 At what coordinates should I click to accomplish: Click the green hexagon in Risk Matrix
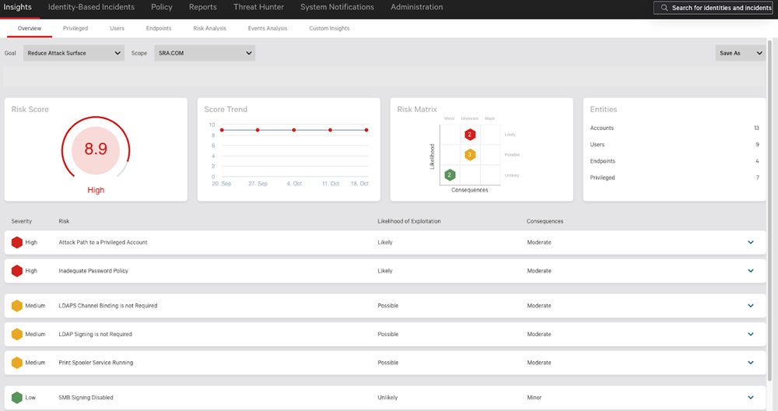click(449, 175)
